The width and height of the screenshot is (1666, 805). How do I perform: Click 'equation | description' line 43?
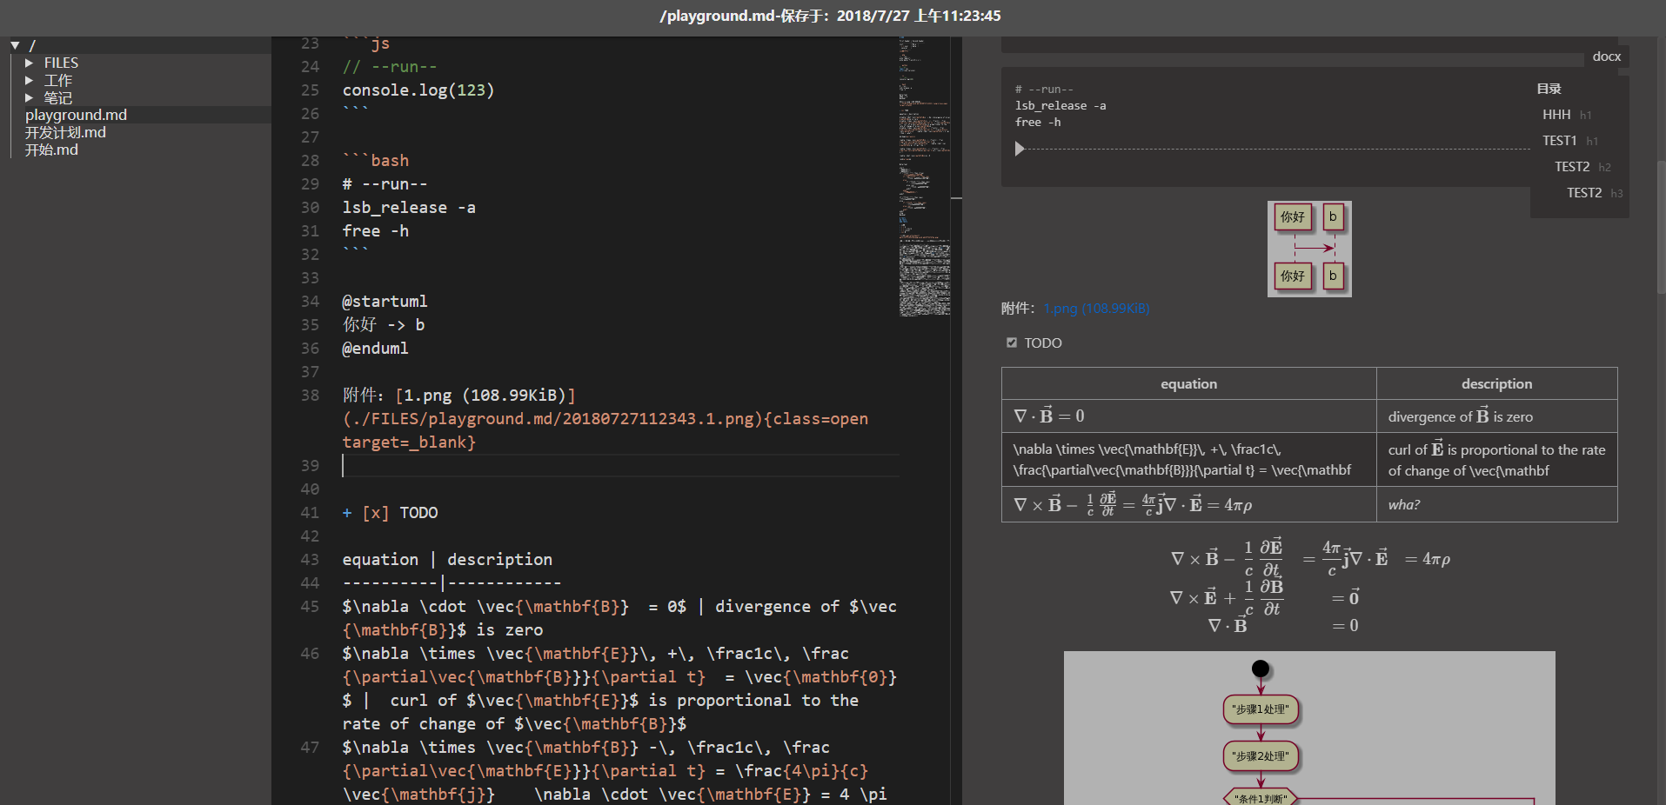(447, 560)
